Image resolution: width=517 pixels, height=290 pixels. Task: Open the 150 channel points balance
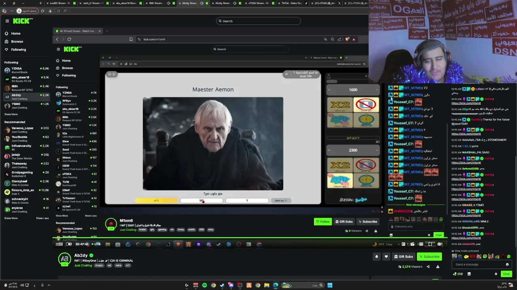(458, 274)
